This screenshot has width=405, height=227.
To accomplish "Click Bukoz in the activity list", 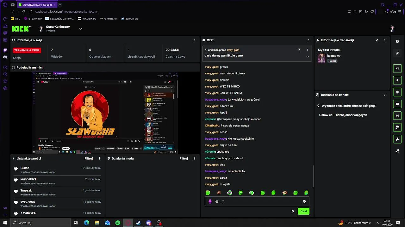I will click(25, 168).
